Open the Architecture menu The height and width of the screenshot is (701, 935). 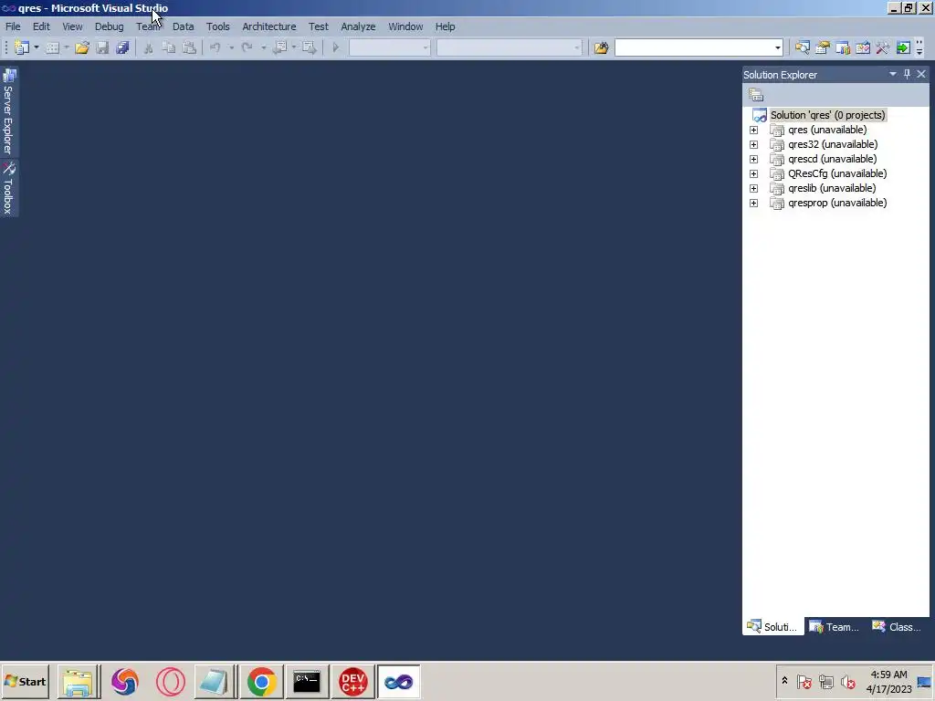[x=269, y=26]
